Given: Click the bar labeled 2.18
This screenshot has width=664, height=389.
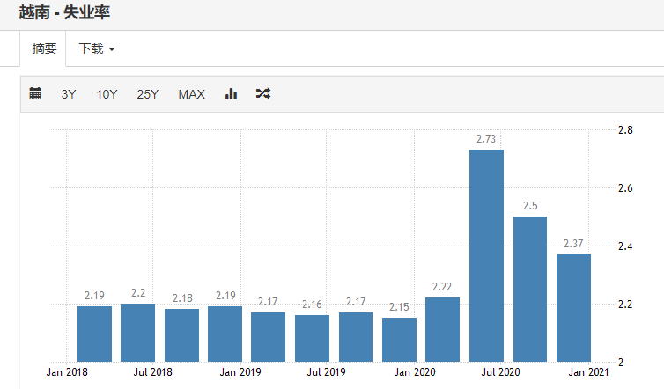Looking at the screenshot, I should [x=181, y=335].
